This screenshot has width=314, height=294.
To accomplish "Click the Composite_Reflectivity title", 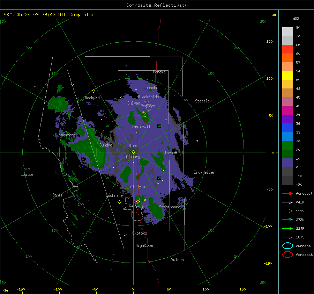I will coord(157,5).
